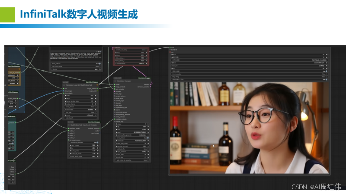Toggle force_offload on the Long I2V node

click(80, 106)
